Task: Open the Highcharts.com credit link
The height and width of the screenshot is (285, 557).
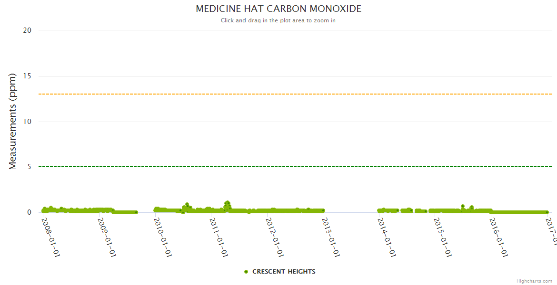Action: tap(534, 281)
